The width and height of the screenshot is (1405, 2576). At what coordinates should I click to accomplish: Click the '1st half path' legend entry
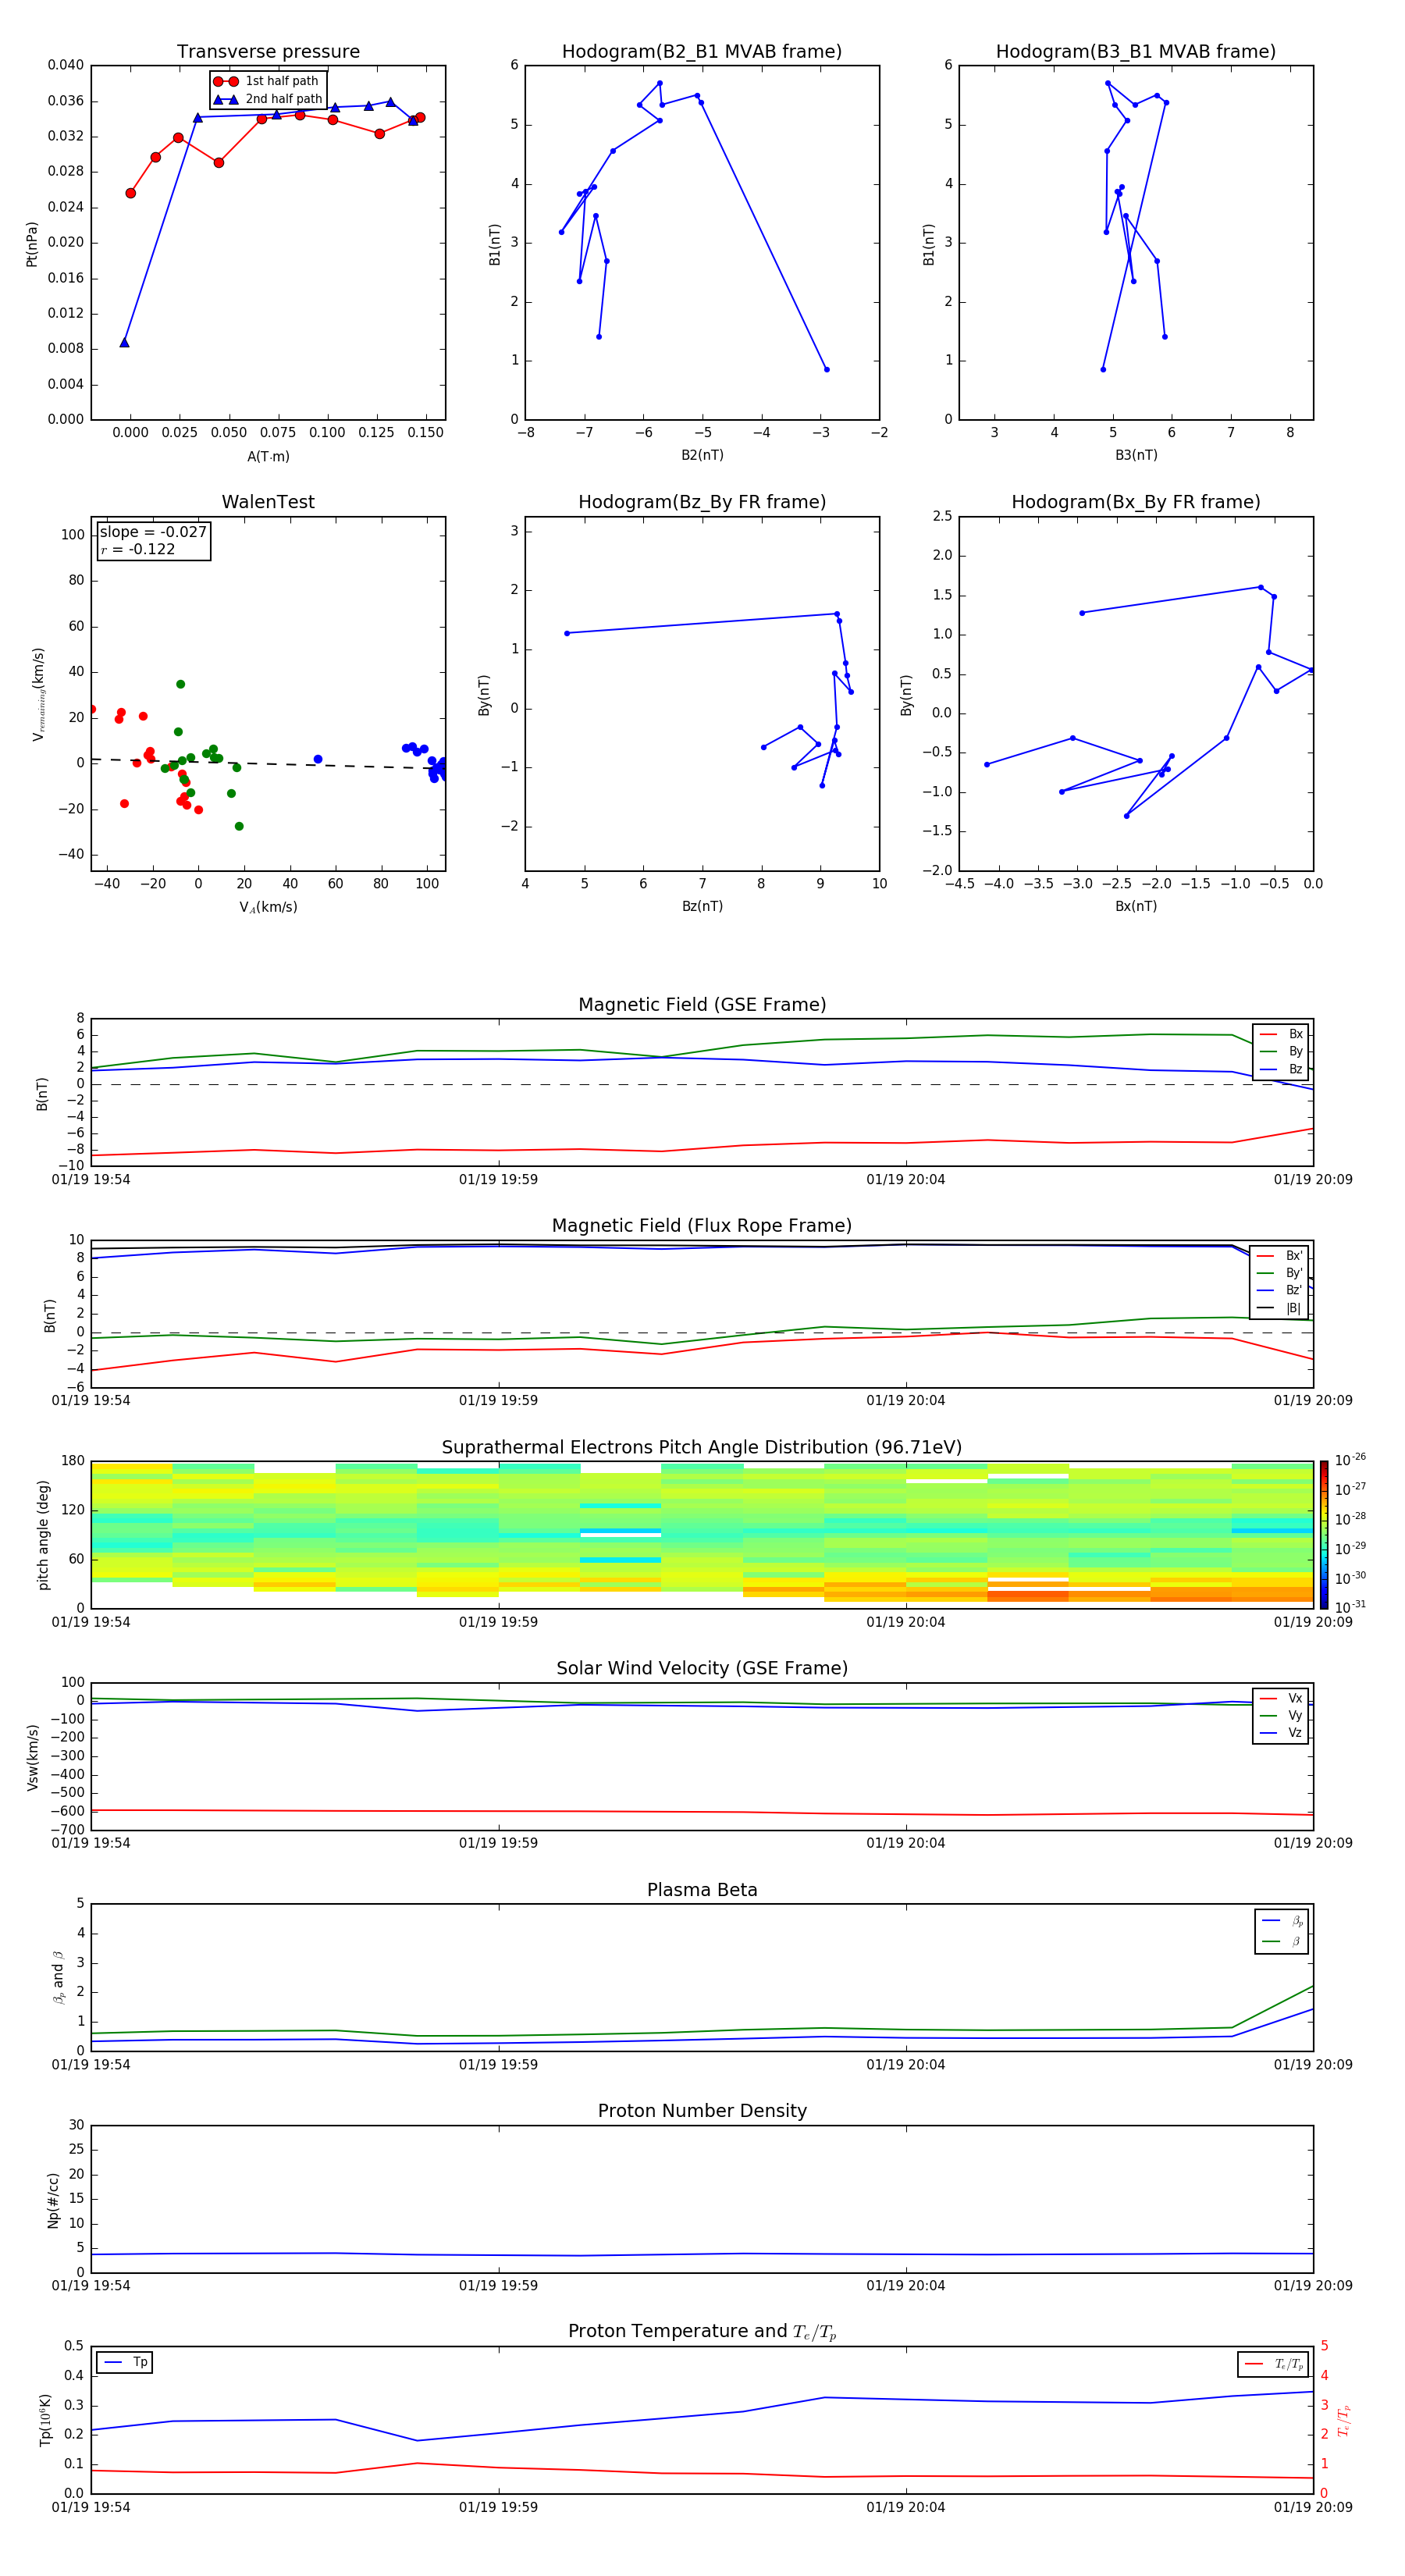(266, 81)
